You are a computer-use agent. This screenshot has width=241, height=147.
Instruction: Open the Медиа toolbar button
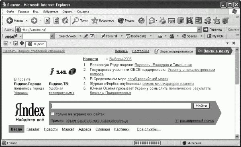pyautogui.click(x=126, y=21)
